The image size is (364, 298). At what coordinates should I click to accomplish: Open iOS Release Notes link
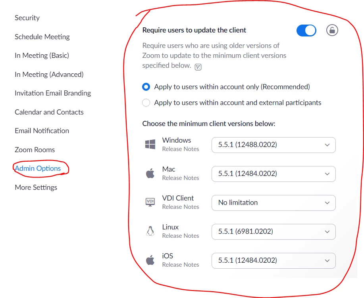pos(181,265)
